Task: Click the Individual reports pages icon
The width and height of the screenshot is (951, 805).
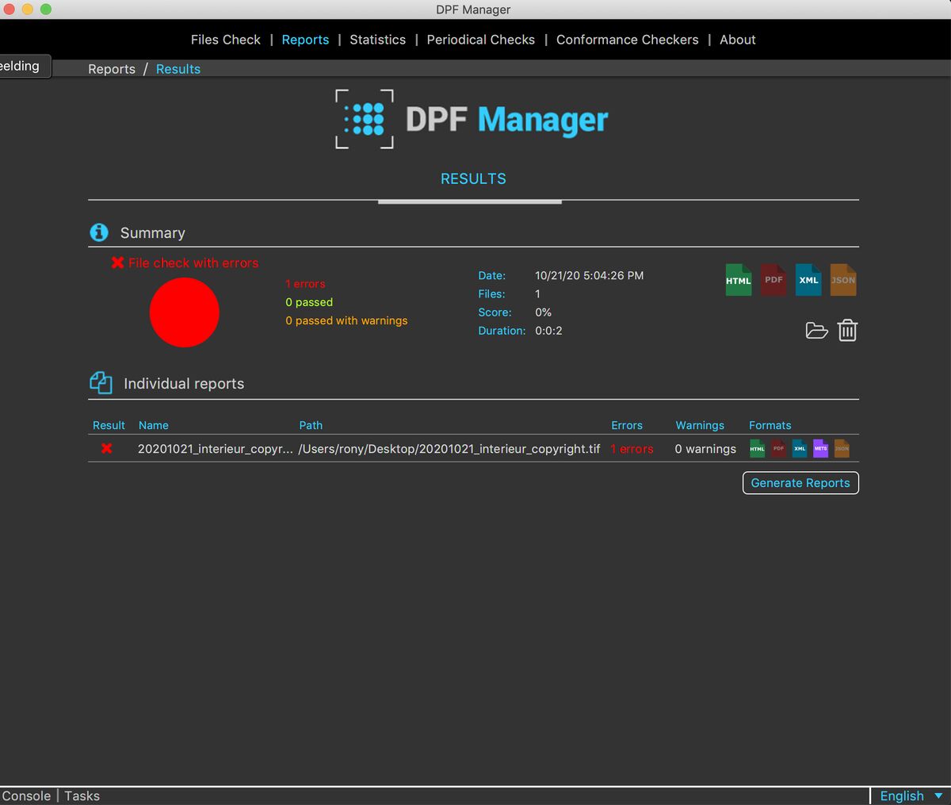Action: coord(101,381)
